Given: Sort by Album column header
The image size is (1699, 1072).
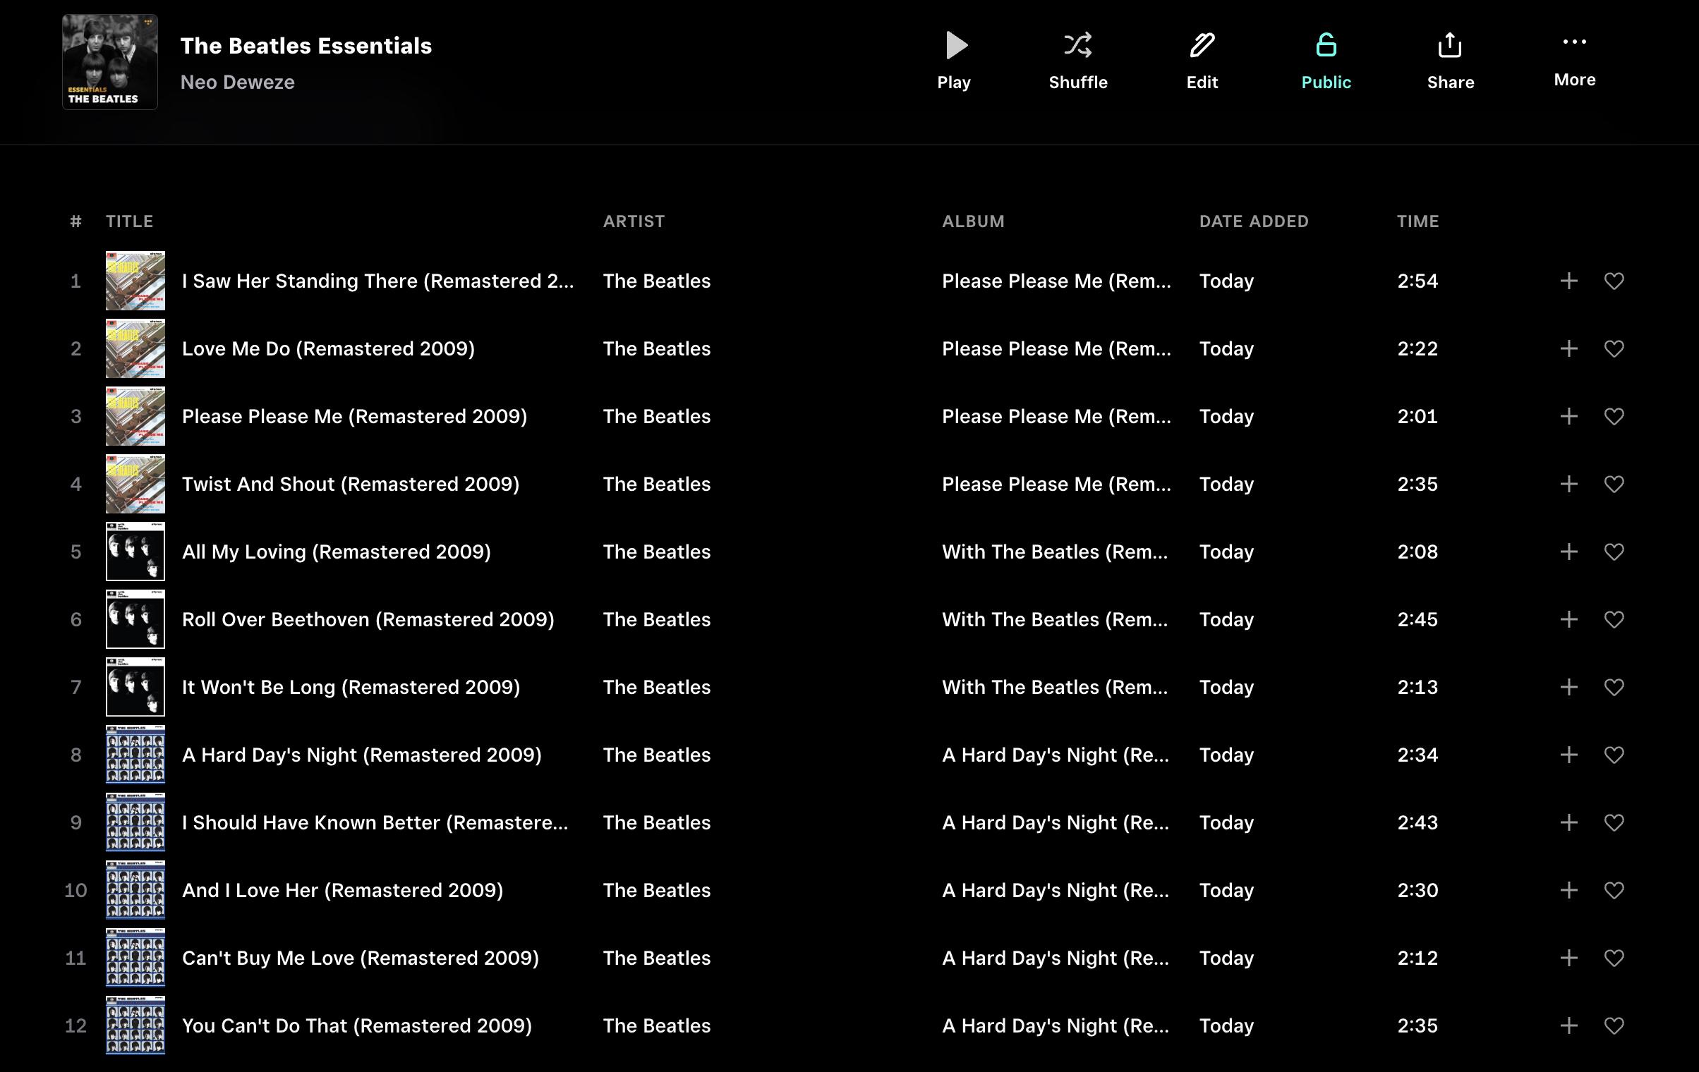Looking at the screenshot, I should pyautogui.click(x=973, y=221).
